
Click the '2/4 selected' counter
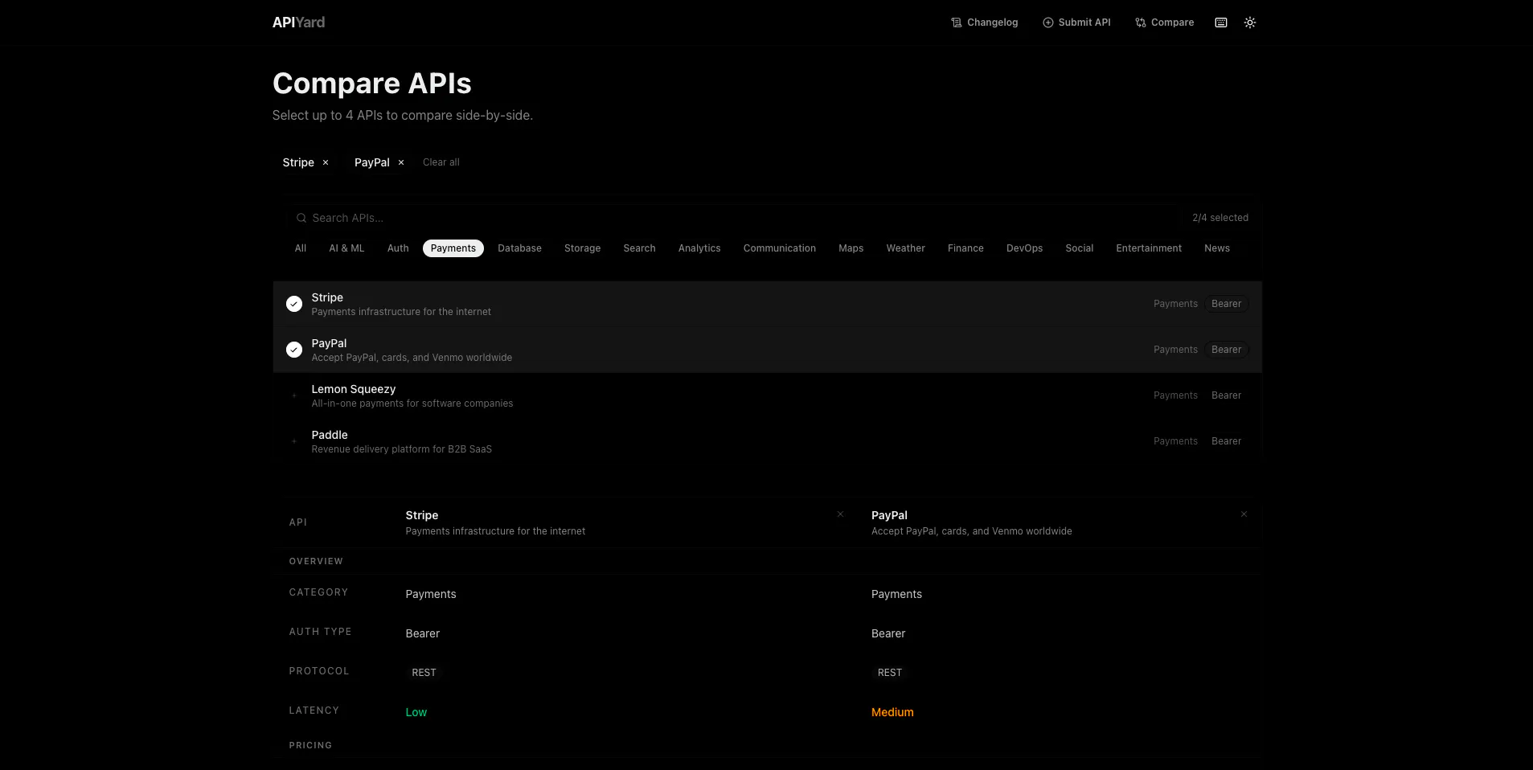[x=1220, y=218]
